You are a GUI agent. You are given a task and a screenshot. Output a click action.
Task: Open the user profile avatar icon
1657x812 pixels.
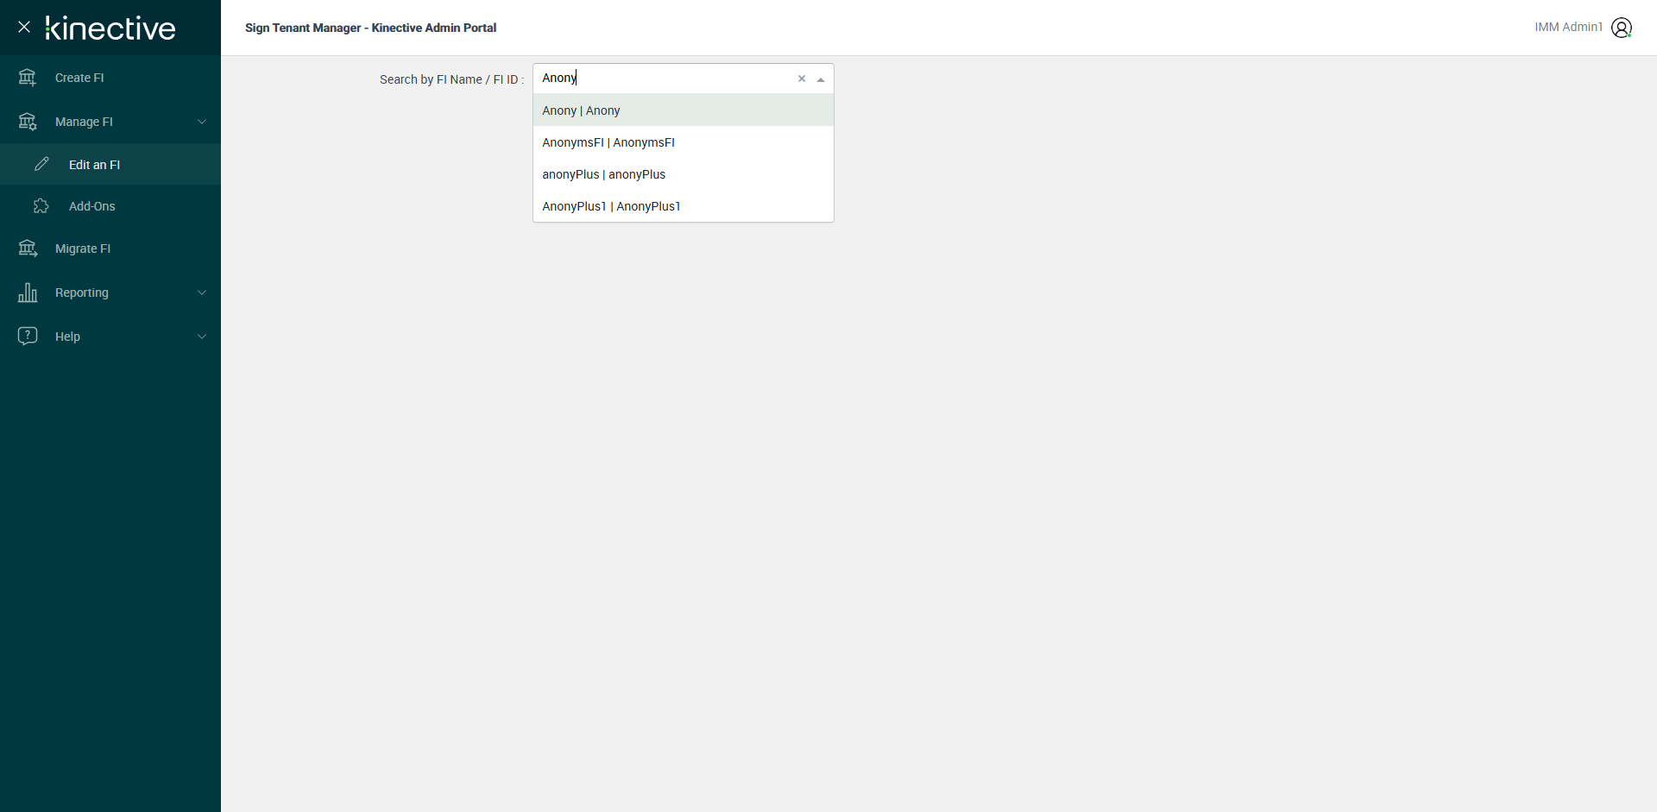click(x=1622, y=28)
